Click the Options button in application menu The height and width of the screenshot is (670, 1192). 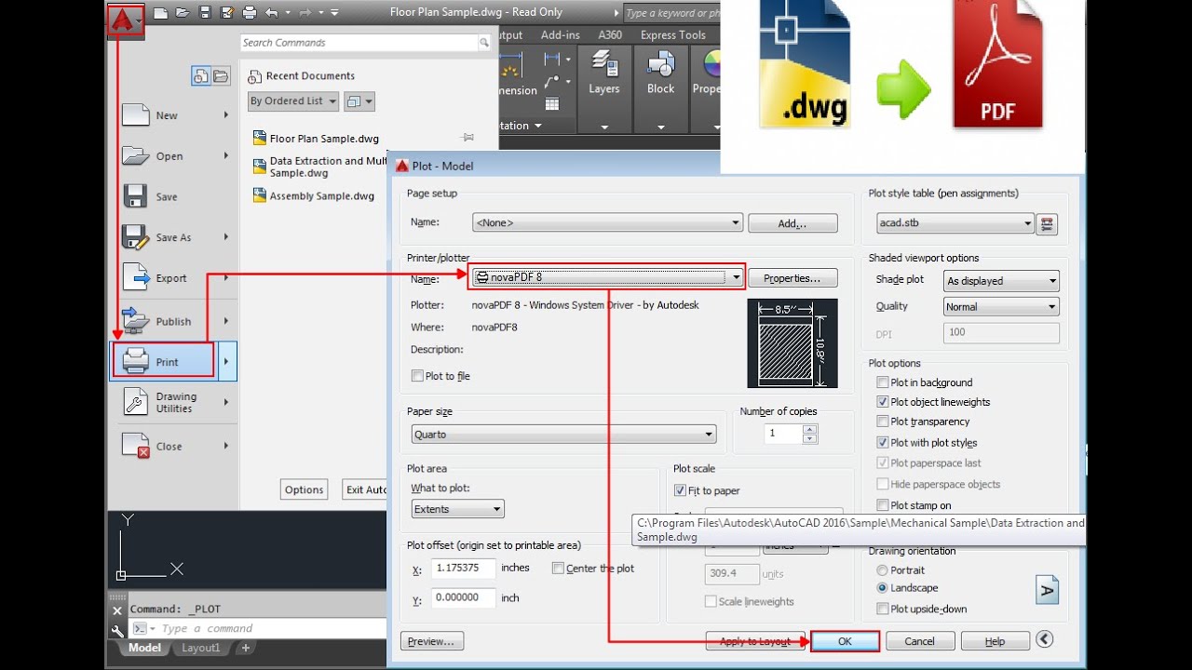304,489
